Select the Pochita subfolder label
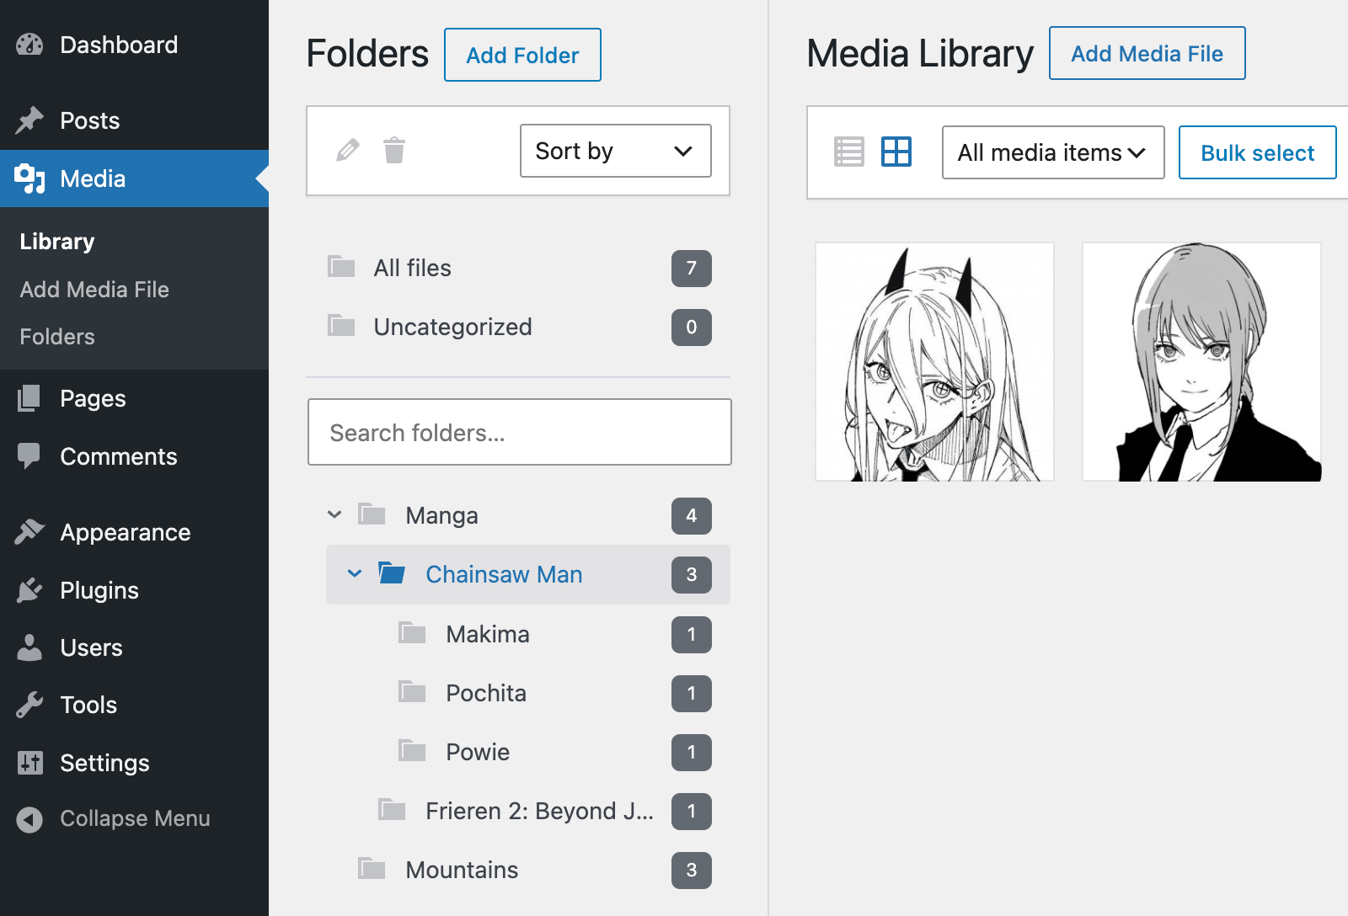1348x916 pixels. [x=486, y=693]
